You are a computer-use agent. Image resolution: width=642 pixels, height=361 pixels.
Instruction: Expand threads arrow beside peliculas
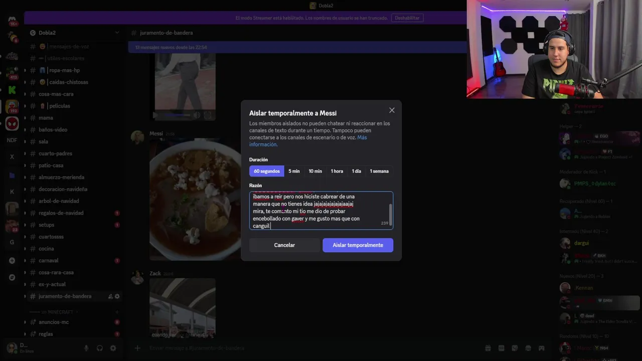click(25, 106)
